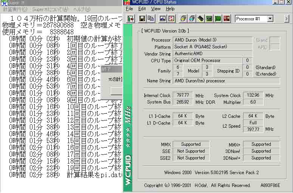Click the Super PI title bar icon

pos(4,3)
